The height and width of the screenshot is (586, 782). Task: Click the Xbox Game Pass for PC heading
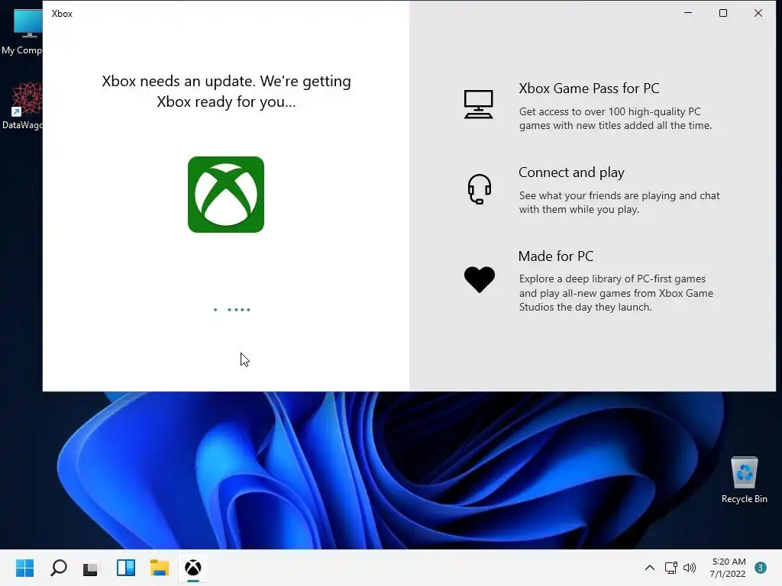(x=589, y=89)
